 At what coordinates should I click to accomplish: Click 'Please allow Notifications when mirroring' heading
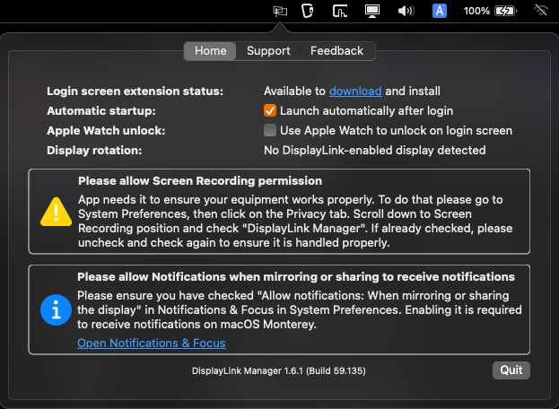[296, 277]
